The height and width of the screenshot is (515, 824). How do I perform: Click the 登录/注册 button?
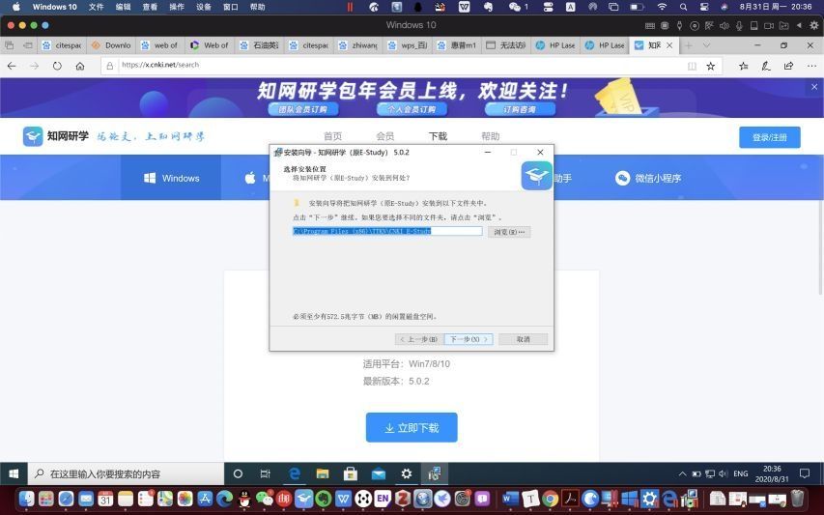pyautogui.click(x=769, y=137)
